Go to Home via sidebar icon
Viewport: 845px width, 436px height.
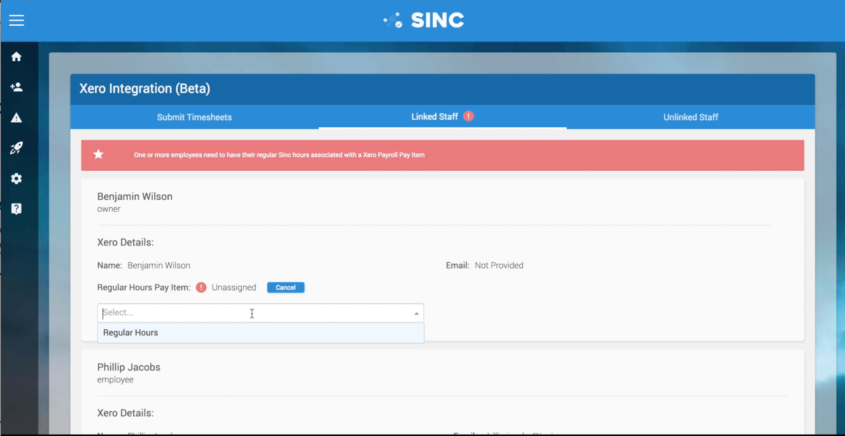16,57
